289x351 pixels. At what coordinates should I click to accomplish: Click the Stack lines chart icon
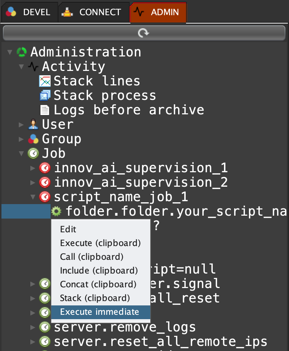point(45,81)
